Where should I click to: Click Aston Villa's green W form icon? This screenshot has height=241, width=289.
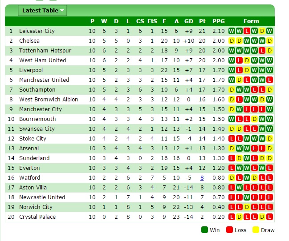(x=239, y=188)
